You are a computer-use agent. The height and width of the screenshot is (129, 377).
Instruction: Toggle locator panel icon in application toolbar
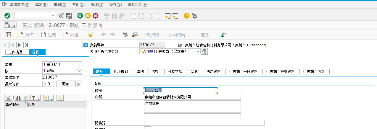(8, 35)
